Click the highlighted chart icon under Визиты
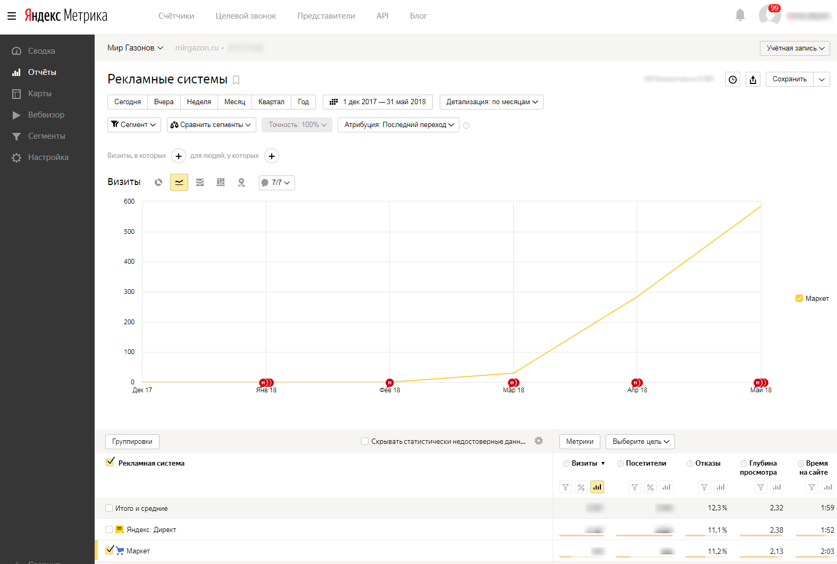Screen dimensions: 837x564 pyautogui.click(x=597, y=487)
